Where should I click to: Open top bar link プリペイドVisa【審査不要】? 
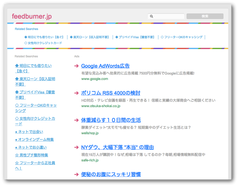point(135,37)
